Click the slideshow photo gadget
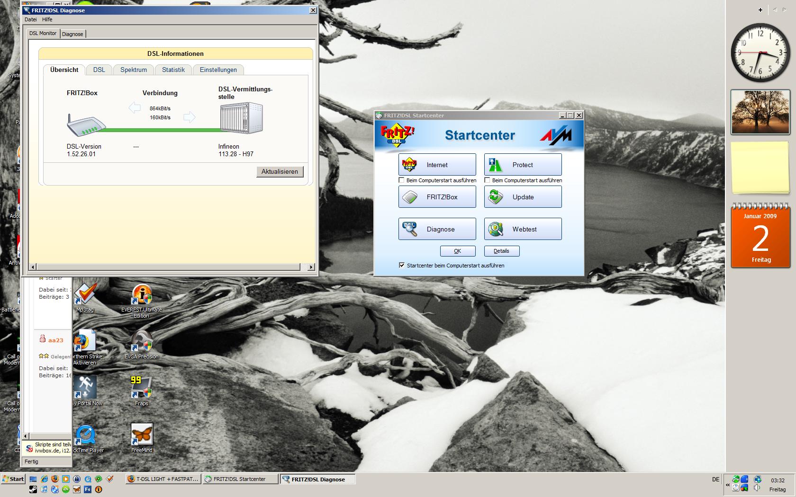This screenshot has width=796, height=497. 760,112
